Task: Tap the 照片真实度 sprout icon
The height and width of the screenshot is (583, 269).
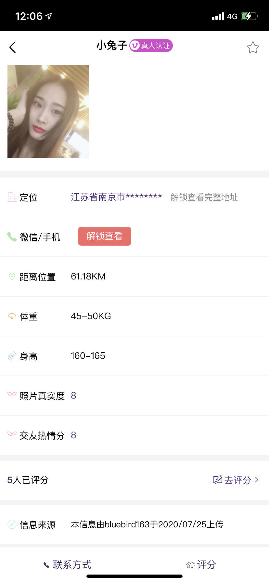Action: click(x=12, y=396)
